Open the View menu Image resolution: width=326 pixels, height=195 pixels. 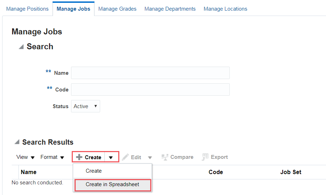(x=25, y=157)
